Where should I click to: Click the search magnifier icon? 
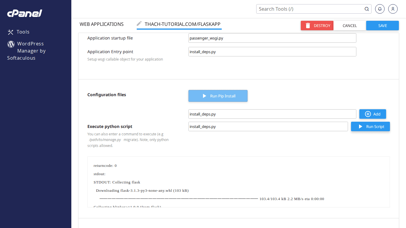pos(367,9)
